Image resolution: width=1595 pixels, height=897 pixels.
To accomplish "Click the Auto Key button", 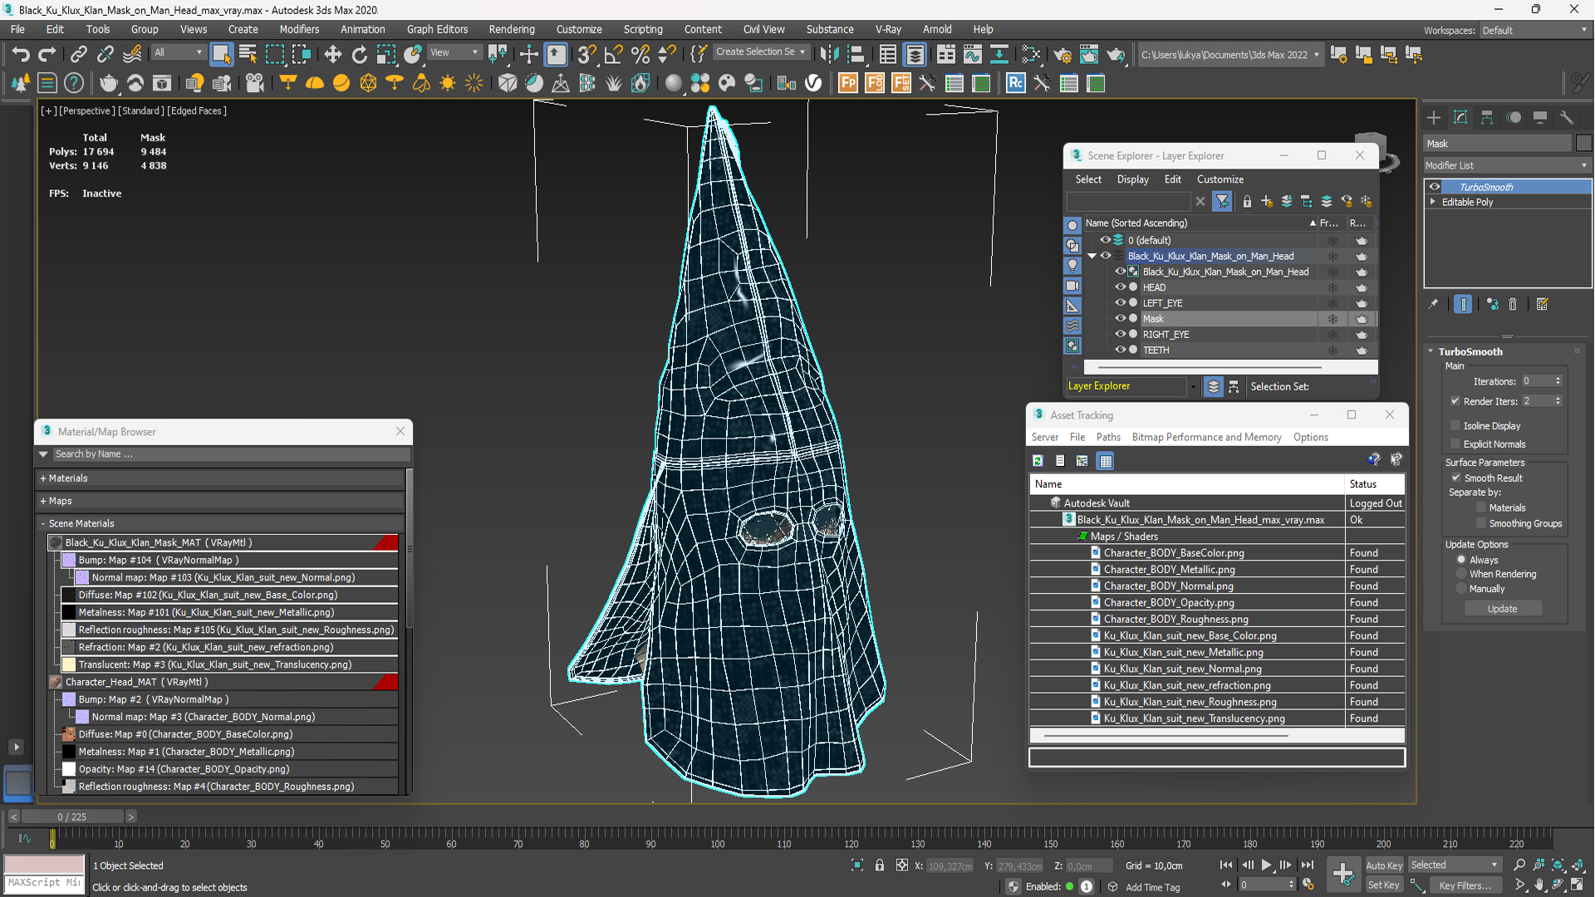I will 1383,866.
